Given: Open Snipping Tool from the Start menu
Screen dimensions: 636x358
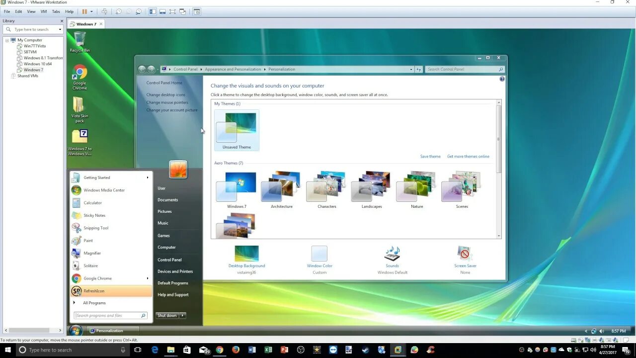Looking at the screenshot, I should (x=111, y=228).
